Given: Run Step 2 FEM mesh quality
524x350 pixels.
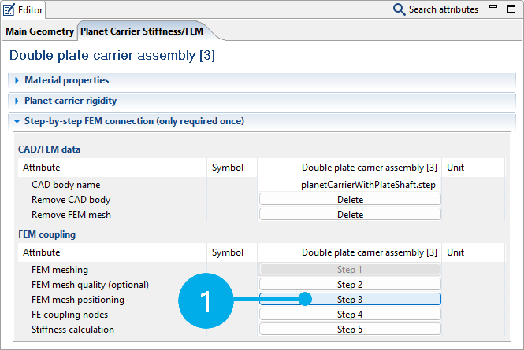Looking at the screenshot, I should click(350, 285).
